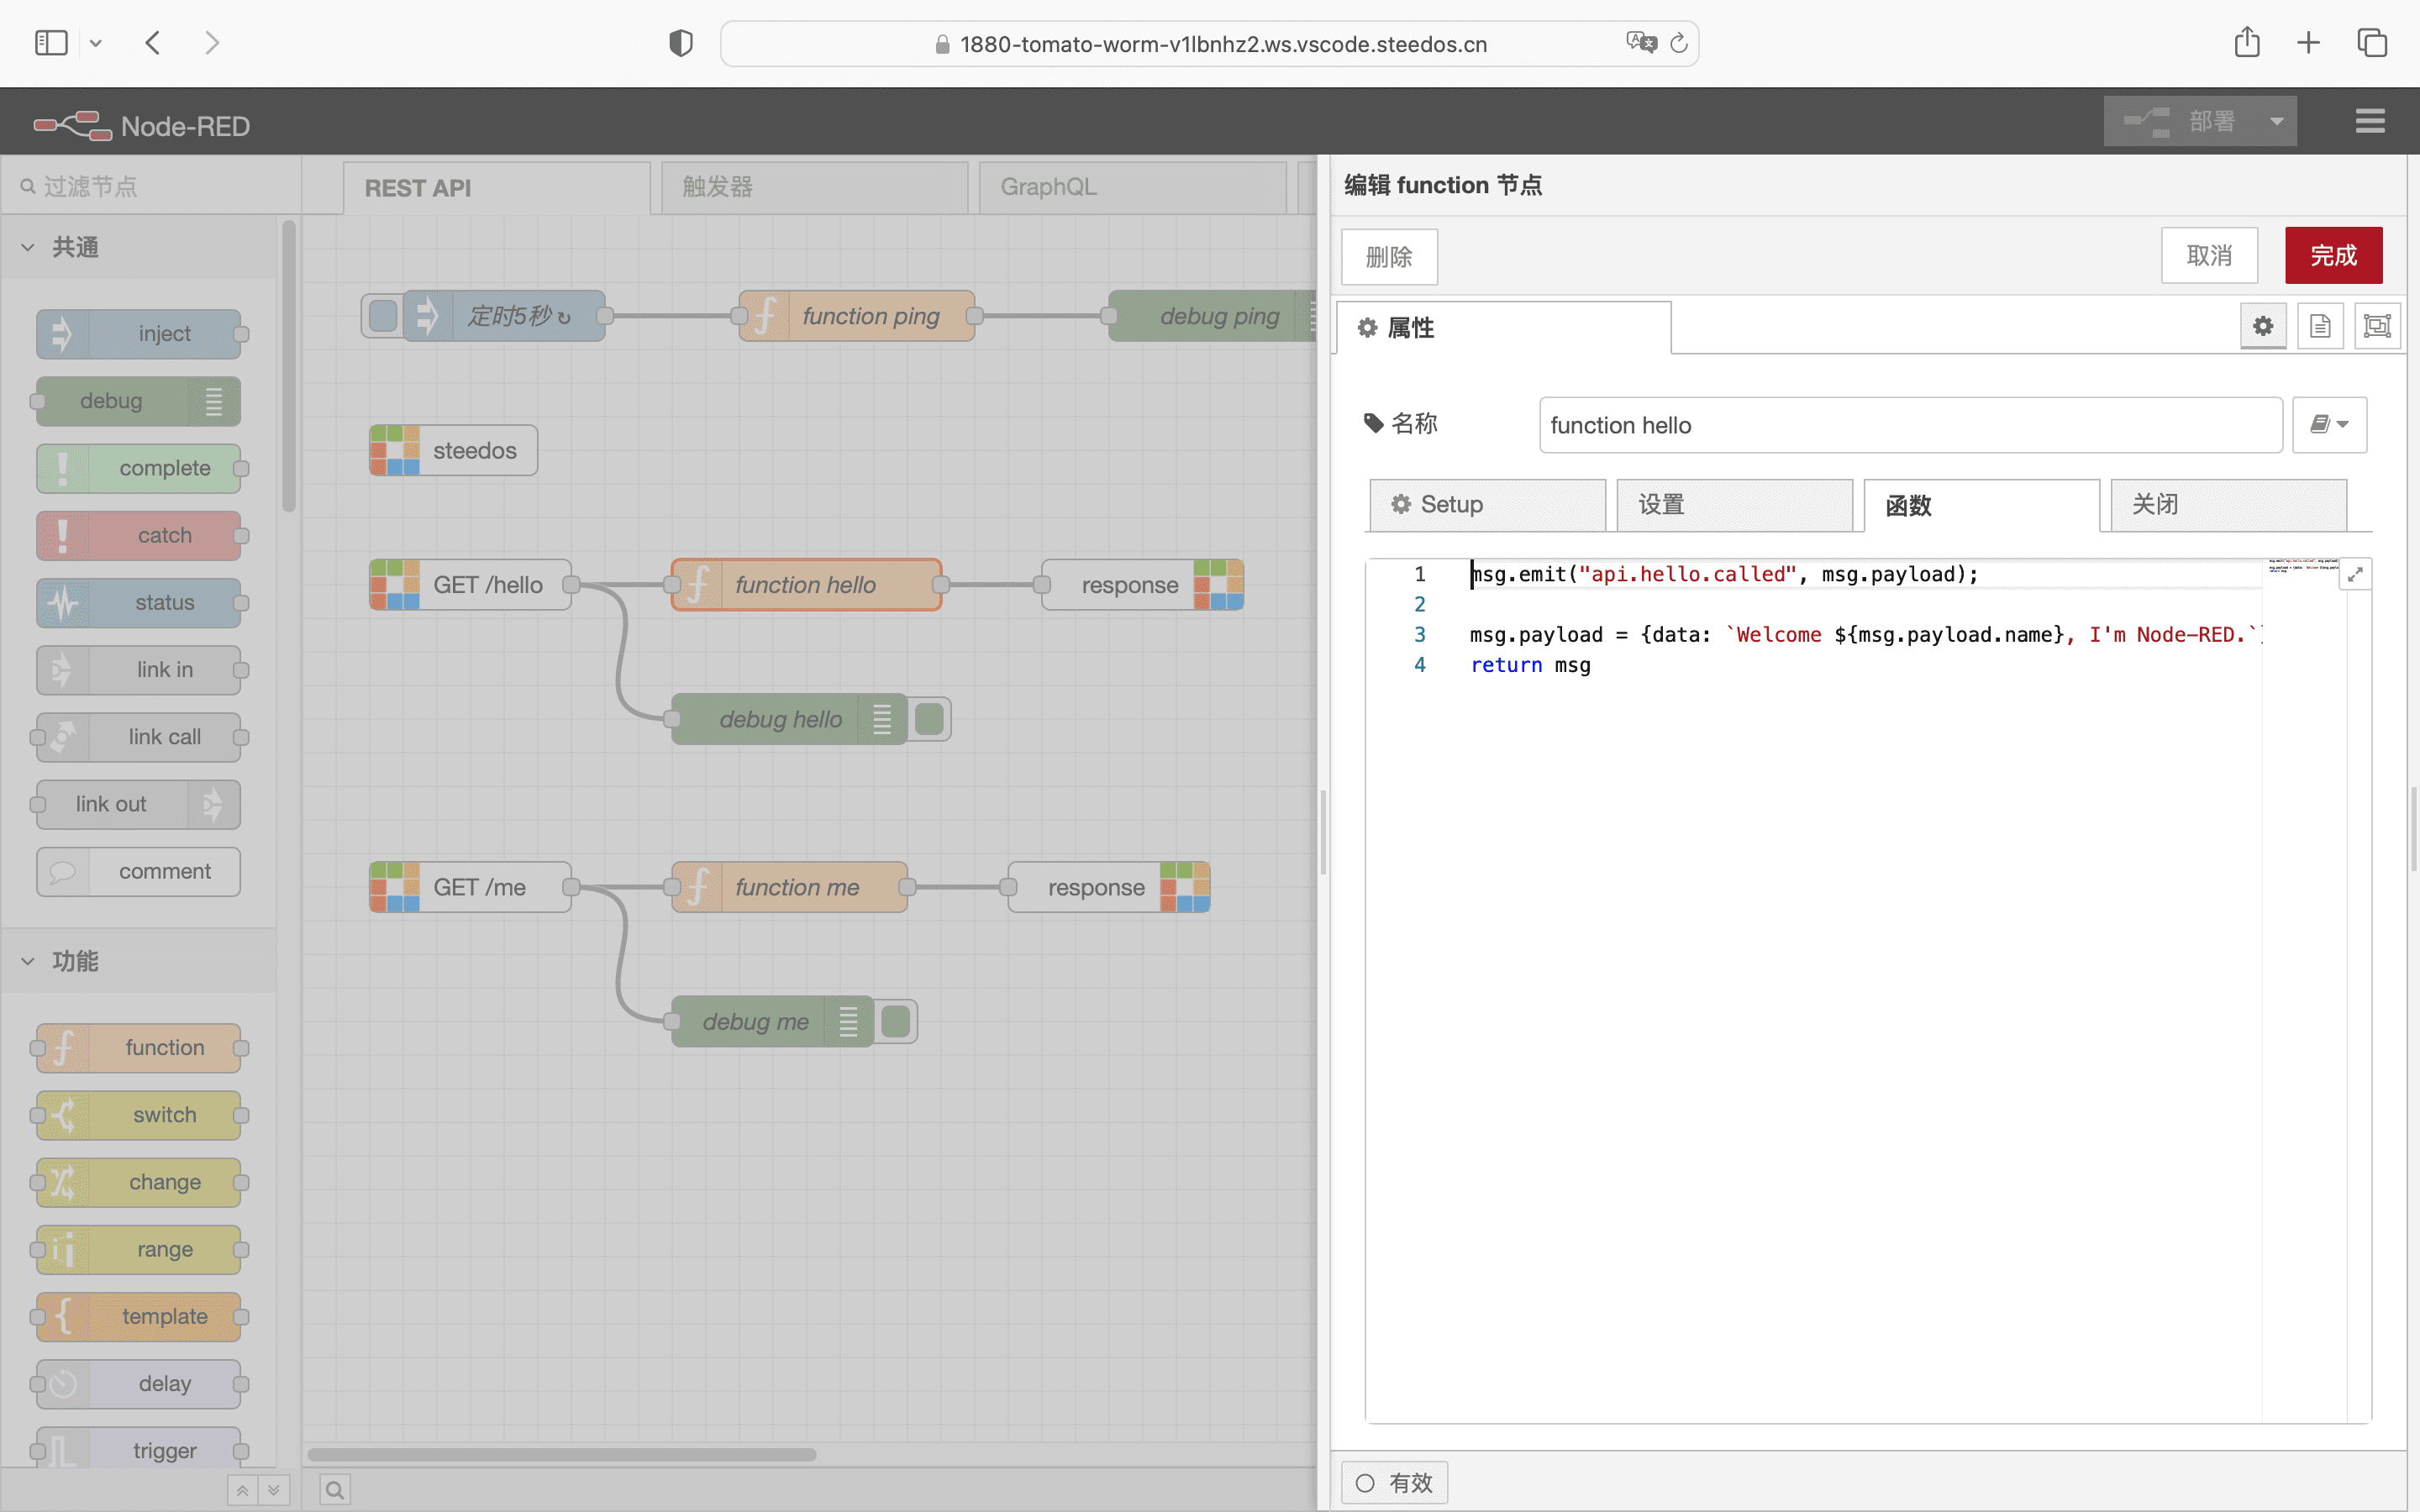Open the Node-RED hamburger main menu
This screenshot has width=2420, height=1512.
[2370, 121]
